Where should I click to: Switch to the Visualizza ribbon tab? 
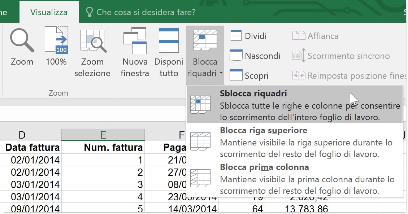click(49, 12)
